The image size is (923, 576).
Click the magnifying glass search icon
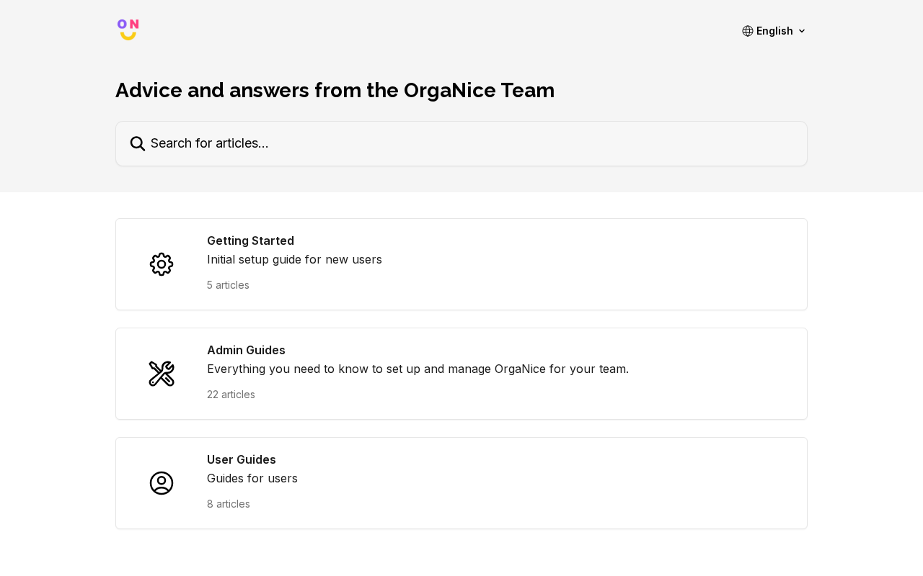[138, 144]
